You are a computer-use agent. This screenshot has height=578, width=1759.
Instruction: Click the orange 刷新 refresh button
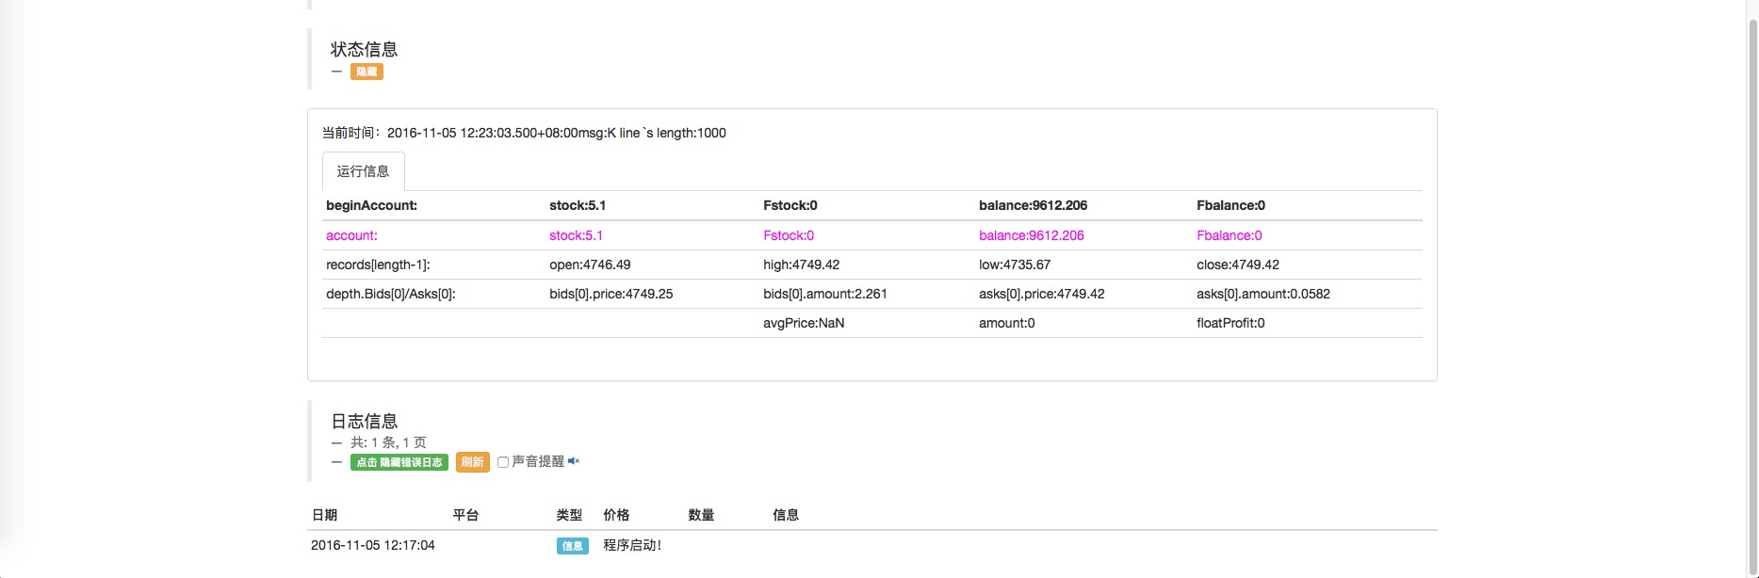(473, 462)
